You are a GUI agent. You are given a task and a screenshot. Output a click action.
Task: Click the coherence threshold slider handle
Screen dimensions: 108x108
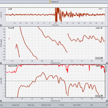pyautogui.click(x=104, y=70)
